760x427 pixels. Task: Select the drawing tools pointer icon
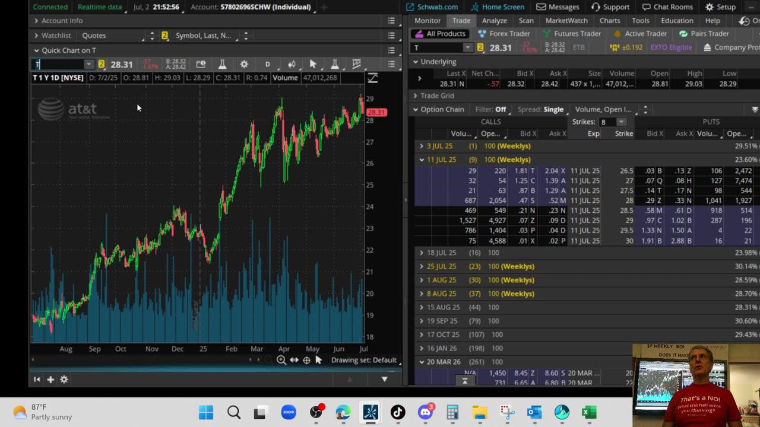tap(313, 64)
